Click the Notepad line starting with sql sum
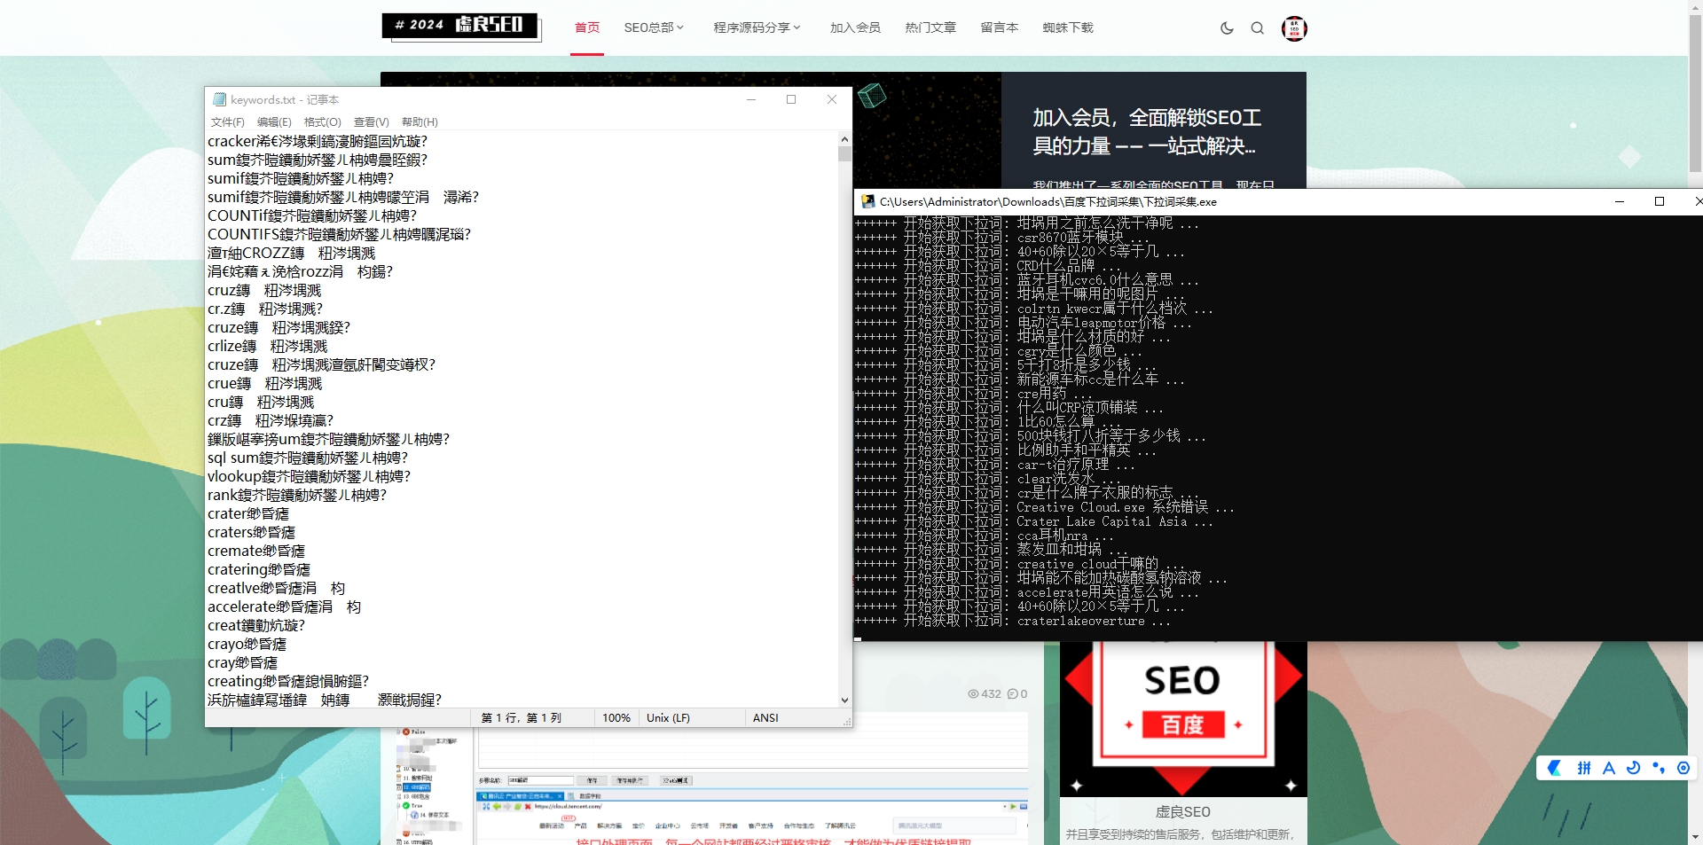This screenshot has height=845, width=1703. [x=308, y=458]
